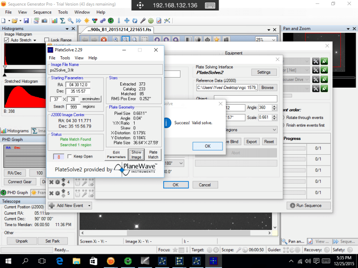Save the sequence with floppy disk icon
This screenshot has height=268, width=358.
tap(26, 21)
